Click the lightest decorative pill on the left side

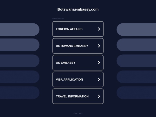(x=19, y=30)
